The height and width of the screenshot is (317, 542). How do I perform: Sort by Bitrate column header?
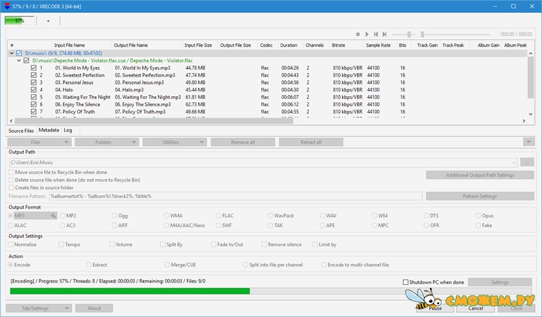[x=338, y=45]
